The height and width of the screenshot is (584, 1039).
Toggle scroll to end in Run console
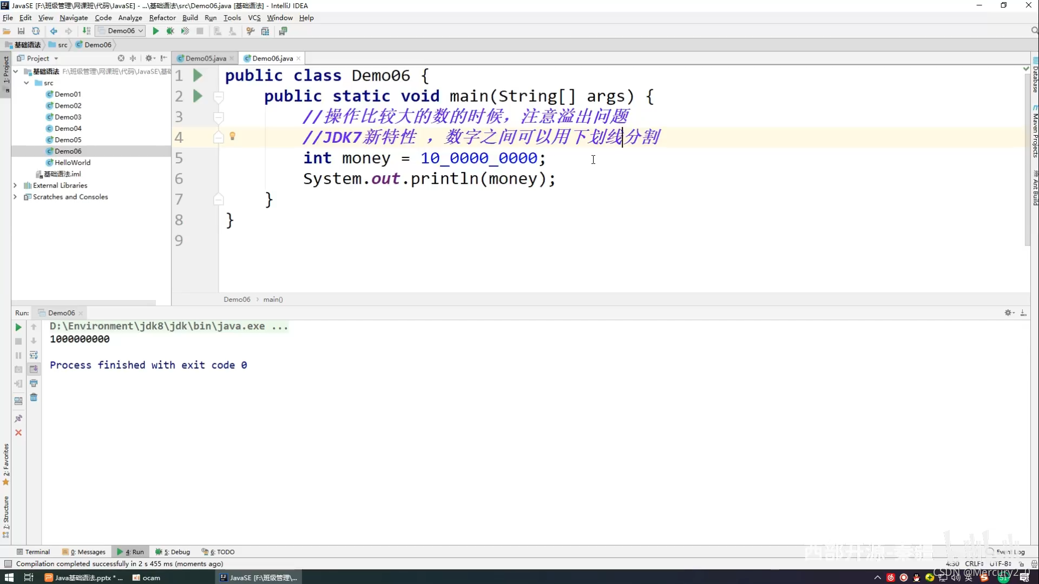[34, 369]
